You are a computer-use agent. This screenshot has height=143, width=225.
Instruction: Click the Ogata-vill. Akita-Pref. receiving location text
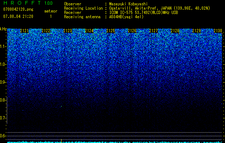click(160, 8)
